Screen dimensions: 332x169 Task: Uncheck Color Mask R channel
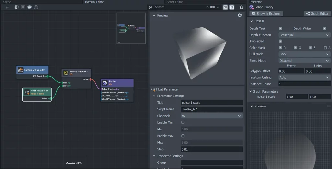[280, 48]
